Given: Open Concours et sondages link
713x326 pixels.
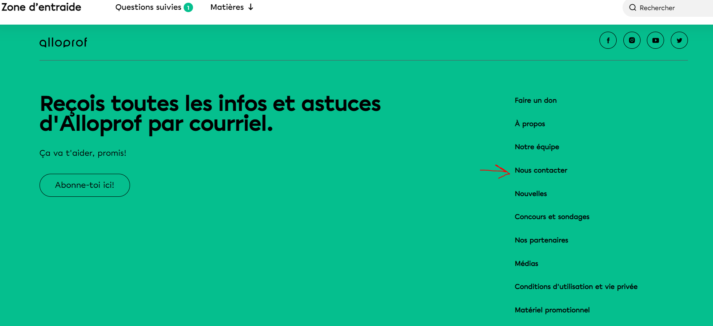Looking at the screenshot, I should click(552, 217).
